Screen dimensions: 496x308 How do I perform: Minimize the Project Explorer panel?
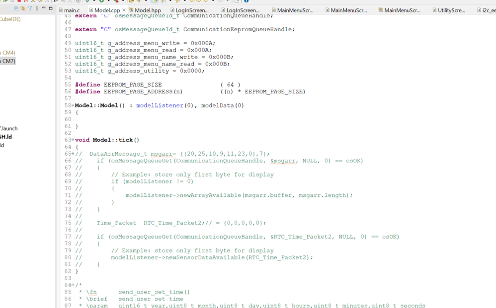(44, 8)
